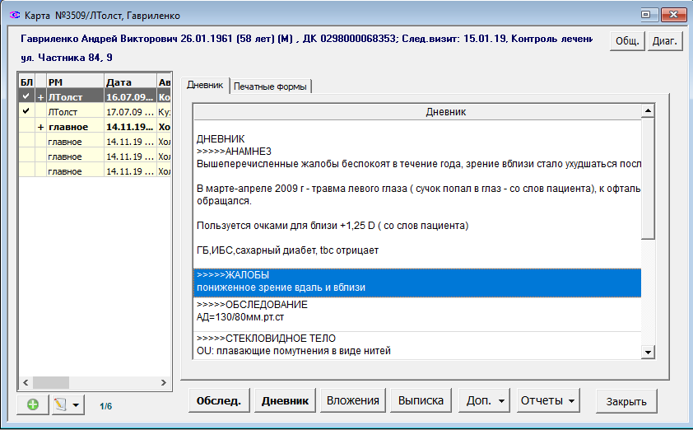Click the Диаг. button
The width and height of the screenshot is (693, 430).
coord(665,42)
